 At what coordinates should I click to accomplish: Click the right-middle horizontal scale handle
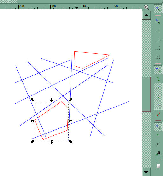(x=71, y=121)
